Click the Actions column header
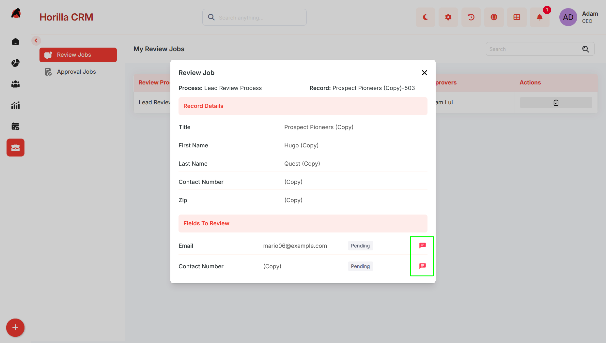The width and height of the screenshot is (606, 343). click(530, 82)
